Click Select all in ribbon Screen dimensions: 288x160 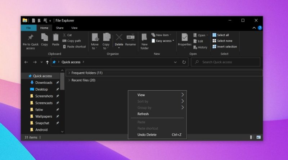click(221, 35)
